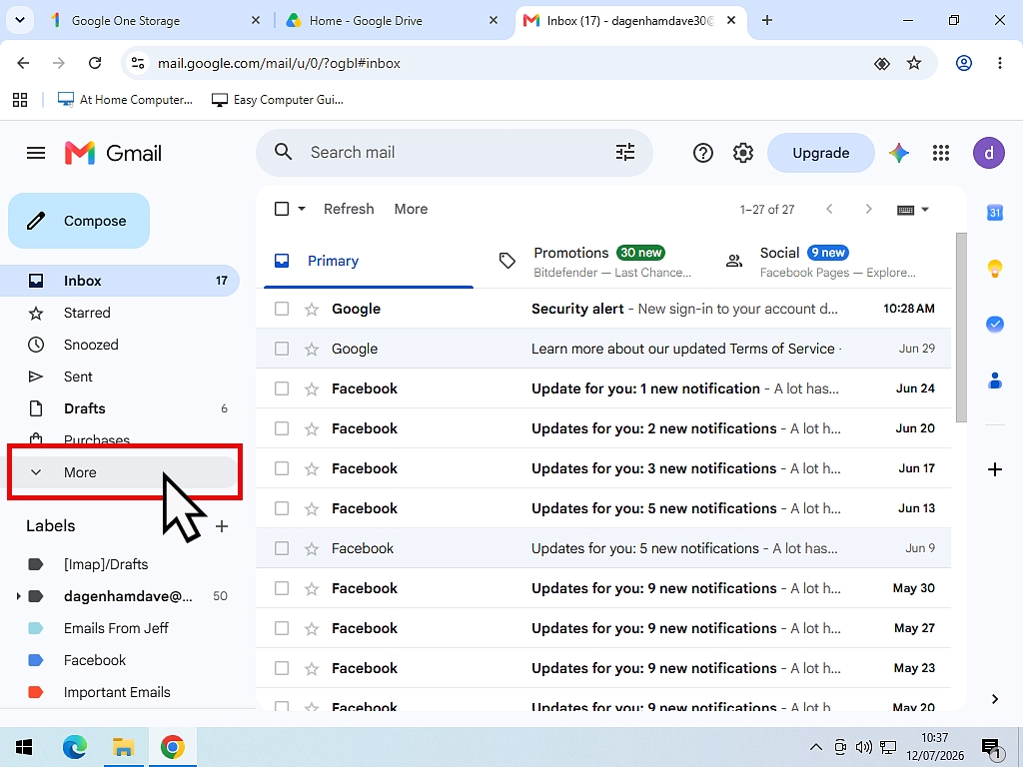Open search options filter icon in search bar
1023x767 pixels.
[625, 153]
